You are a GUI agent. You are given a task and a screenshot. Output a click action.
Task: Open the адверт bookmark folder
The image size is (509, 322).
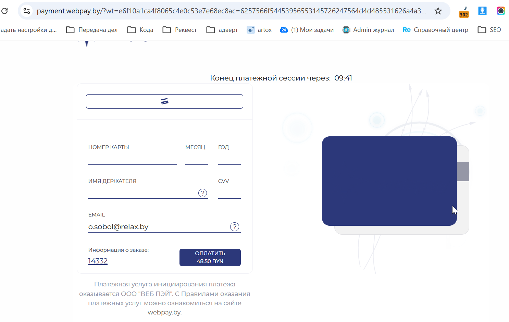(222, 30)
